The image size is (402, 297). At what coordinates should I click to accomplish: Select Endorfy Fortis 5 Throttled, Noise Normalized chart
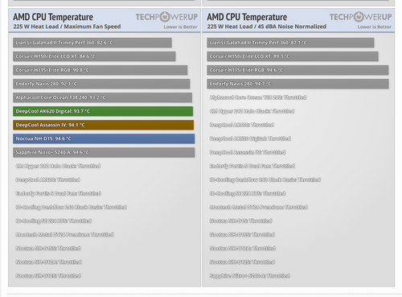[x=252, y=166]
